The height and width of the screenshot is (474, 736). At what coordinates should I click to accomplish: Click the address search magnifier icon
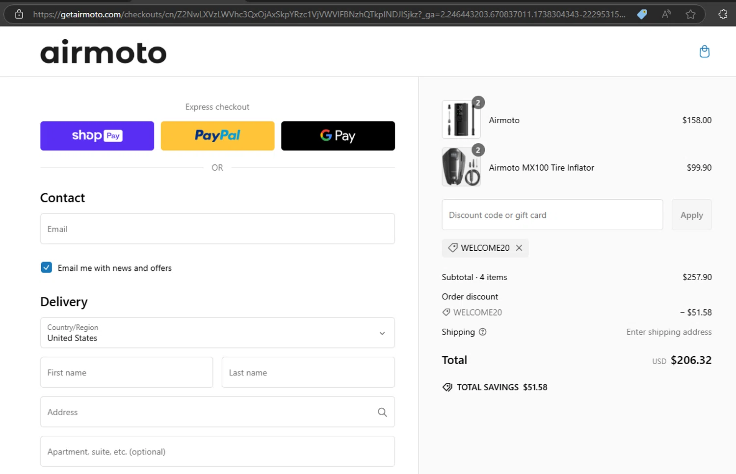[x=382, y=412]
